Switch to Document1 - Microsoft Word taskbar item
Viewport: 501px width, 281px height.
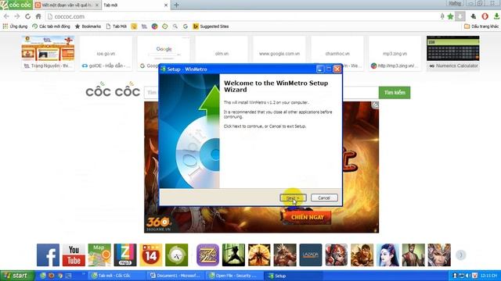click(175, 276)
